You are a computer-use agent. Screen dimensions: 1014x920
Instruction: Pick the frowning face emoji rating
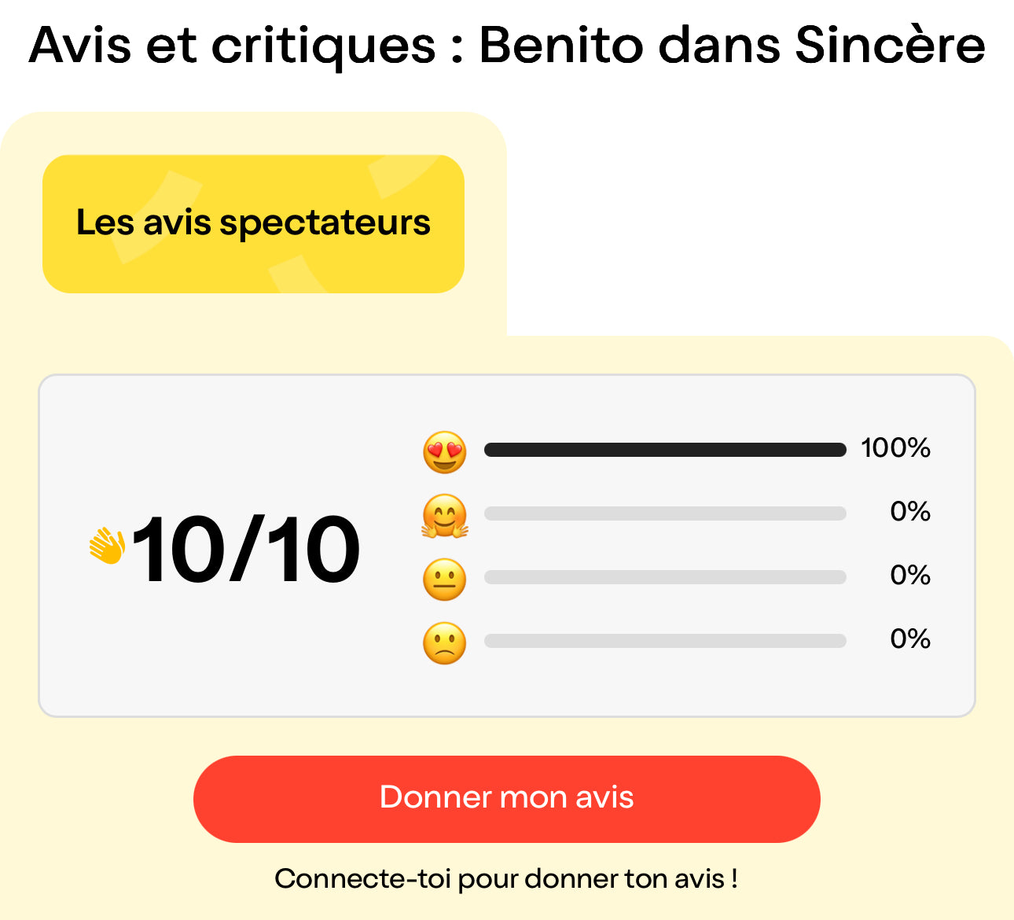tap(444, 643)
